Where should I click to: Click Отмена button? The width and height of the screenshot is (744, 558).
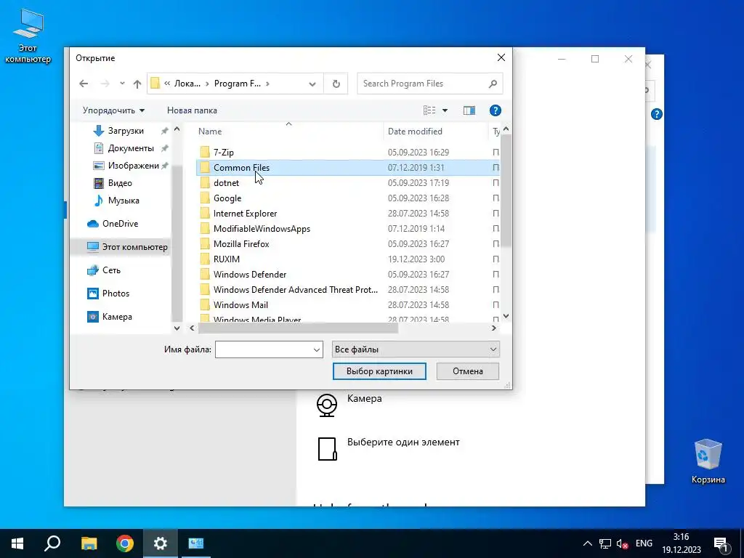click(467, 371)
